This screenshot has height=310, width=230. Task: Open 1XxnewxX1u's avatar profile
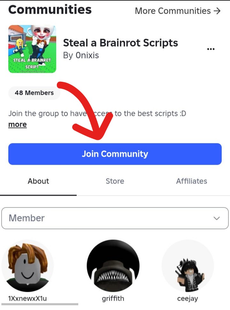27,266
